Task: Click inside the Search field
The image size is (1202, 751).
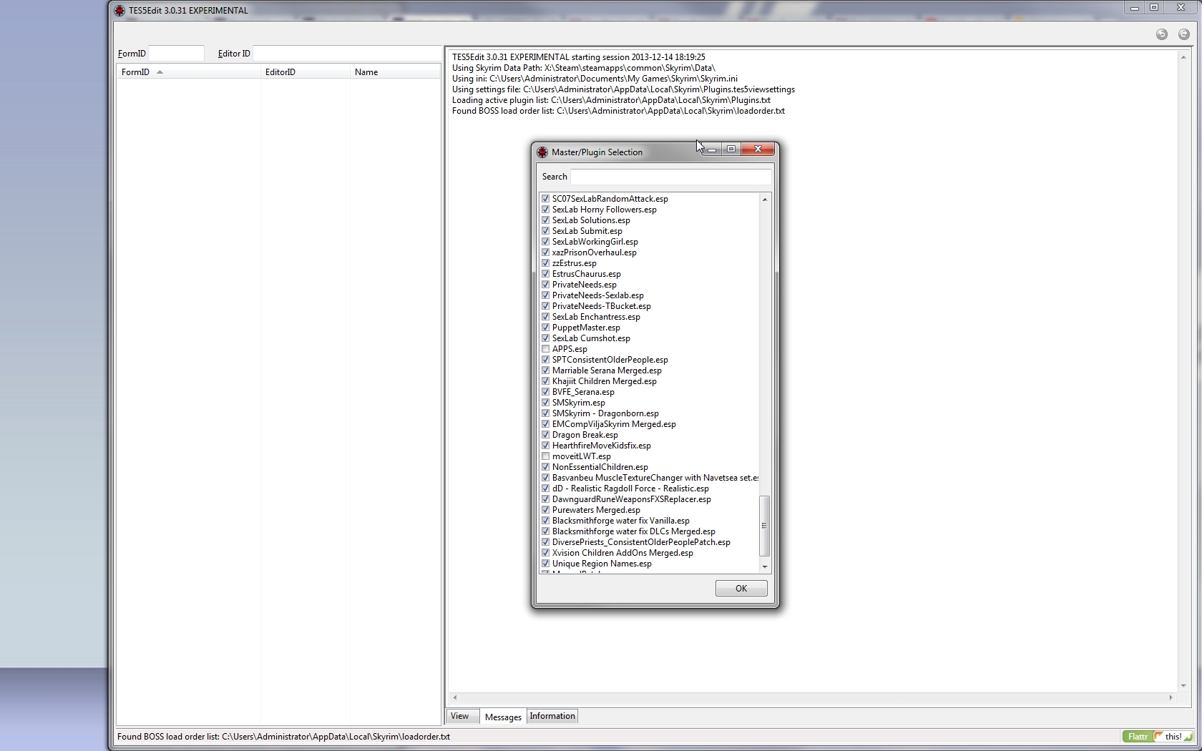Action: pos(669,177)
